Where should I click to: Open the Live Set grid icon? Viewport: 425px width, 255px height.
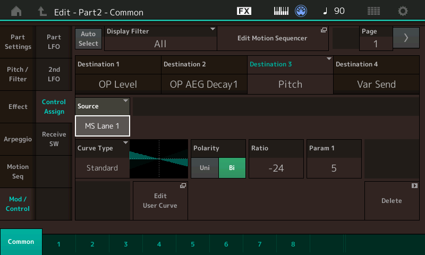click(x=373, y=11)
